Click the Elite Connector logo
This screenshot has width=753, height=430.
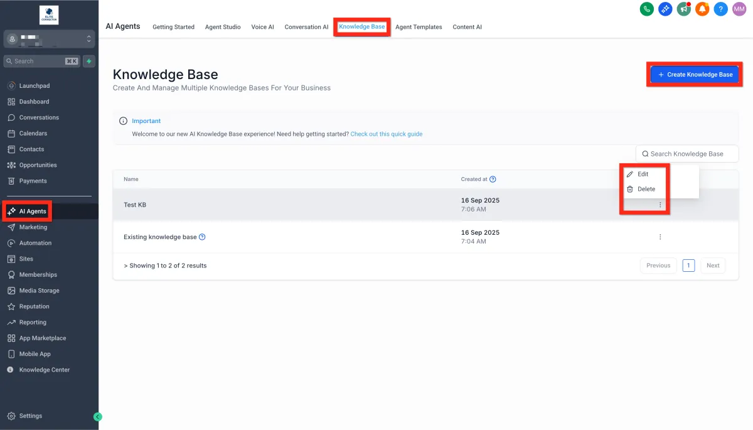49,15
